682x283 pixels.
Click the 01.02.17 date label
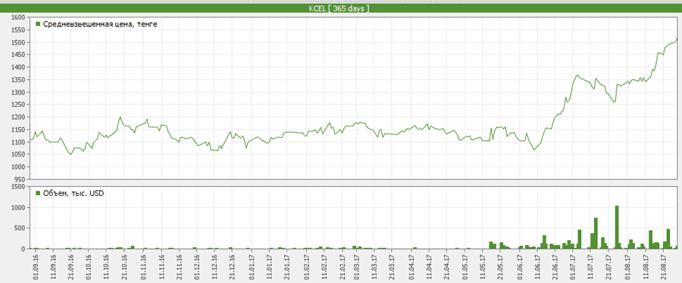pos(308,266)
